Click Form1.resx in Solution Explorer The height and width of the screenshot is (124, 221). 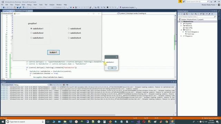point(191,34)
